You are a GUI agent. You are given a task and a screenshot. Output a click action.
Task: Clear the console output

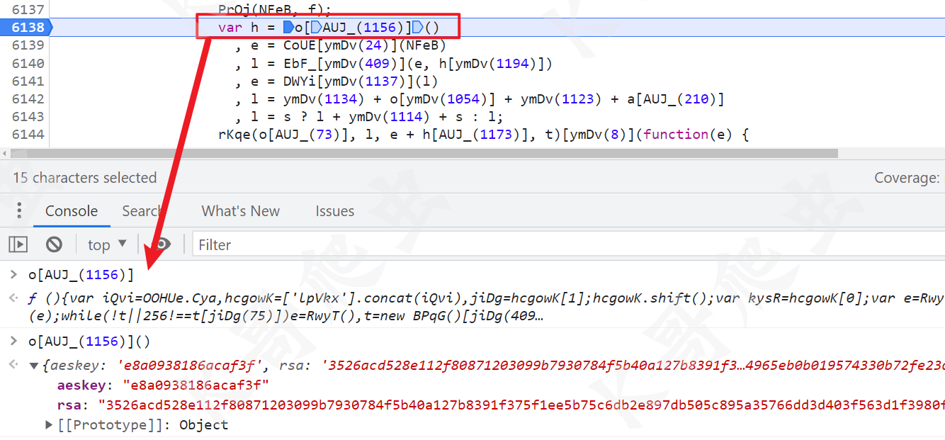coord(54,244)
